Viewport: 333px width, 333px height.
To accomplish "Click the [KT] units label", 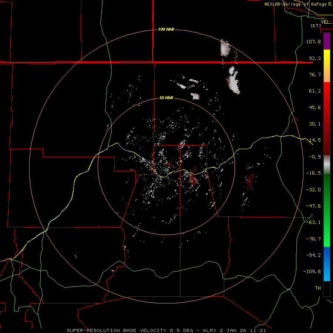I will click(x=316, y=26).
